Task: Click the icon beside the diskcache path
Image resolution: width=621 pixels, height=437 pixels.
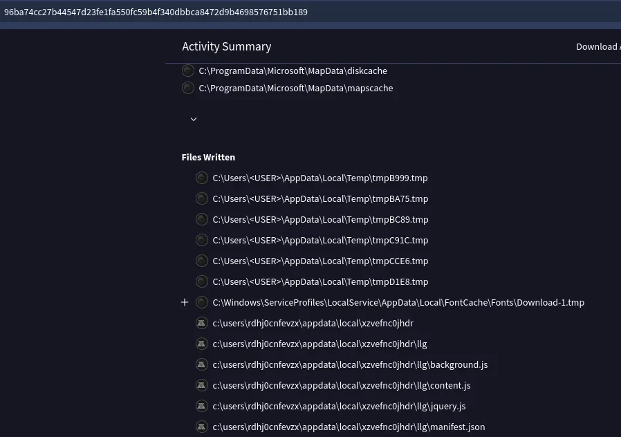Action: pyautogui.click(x=187, y=70)
